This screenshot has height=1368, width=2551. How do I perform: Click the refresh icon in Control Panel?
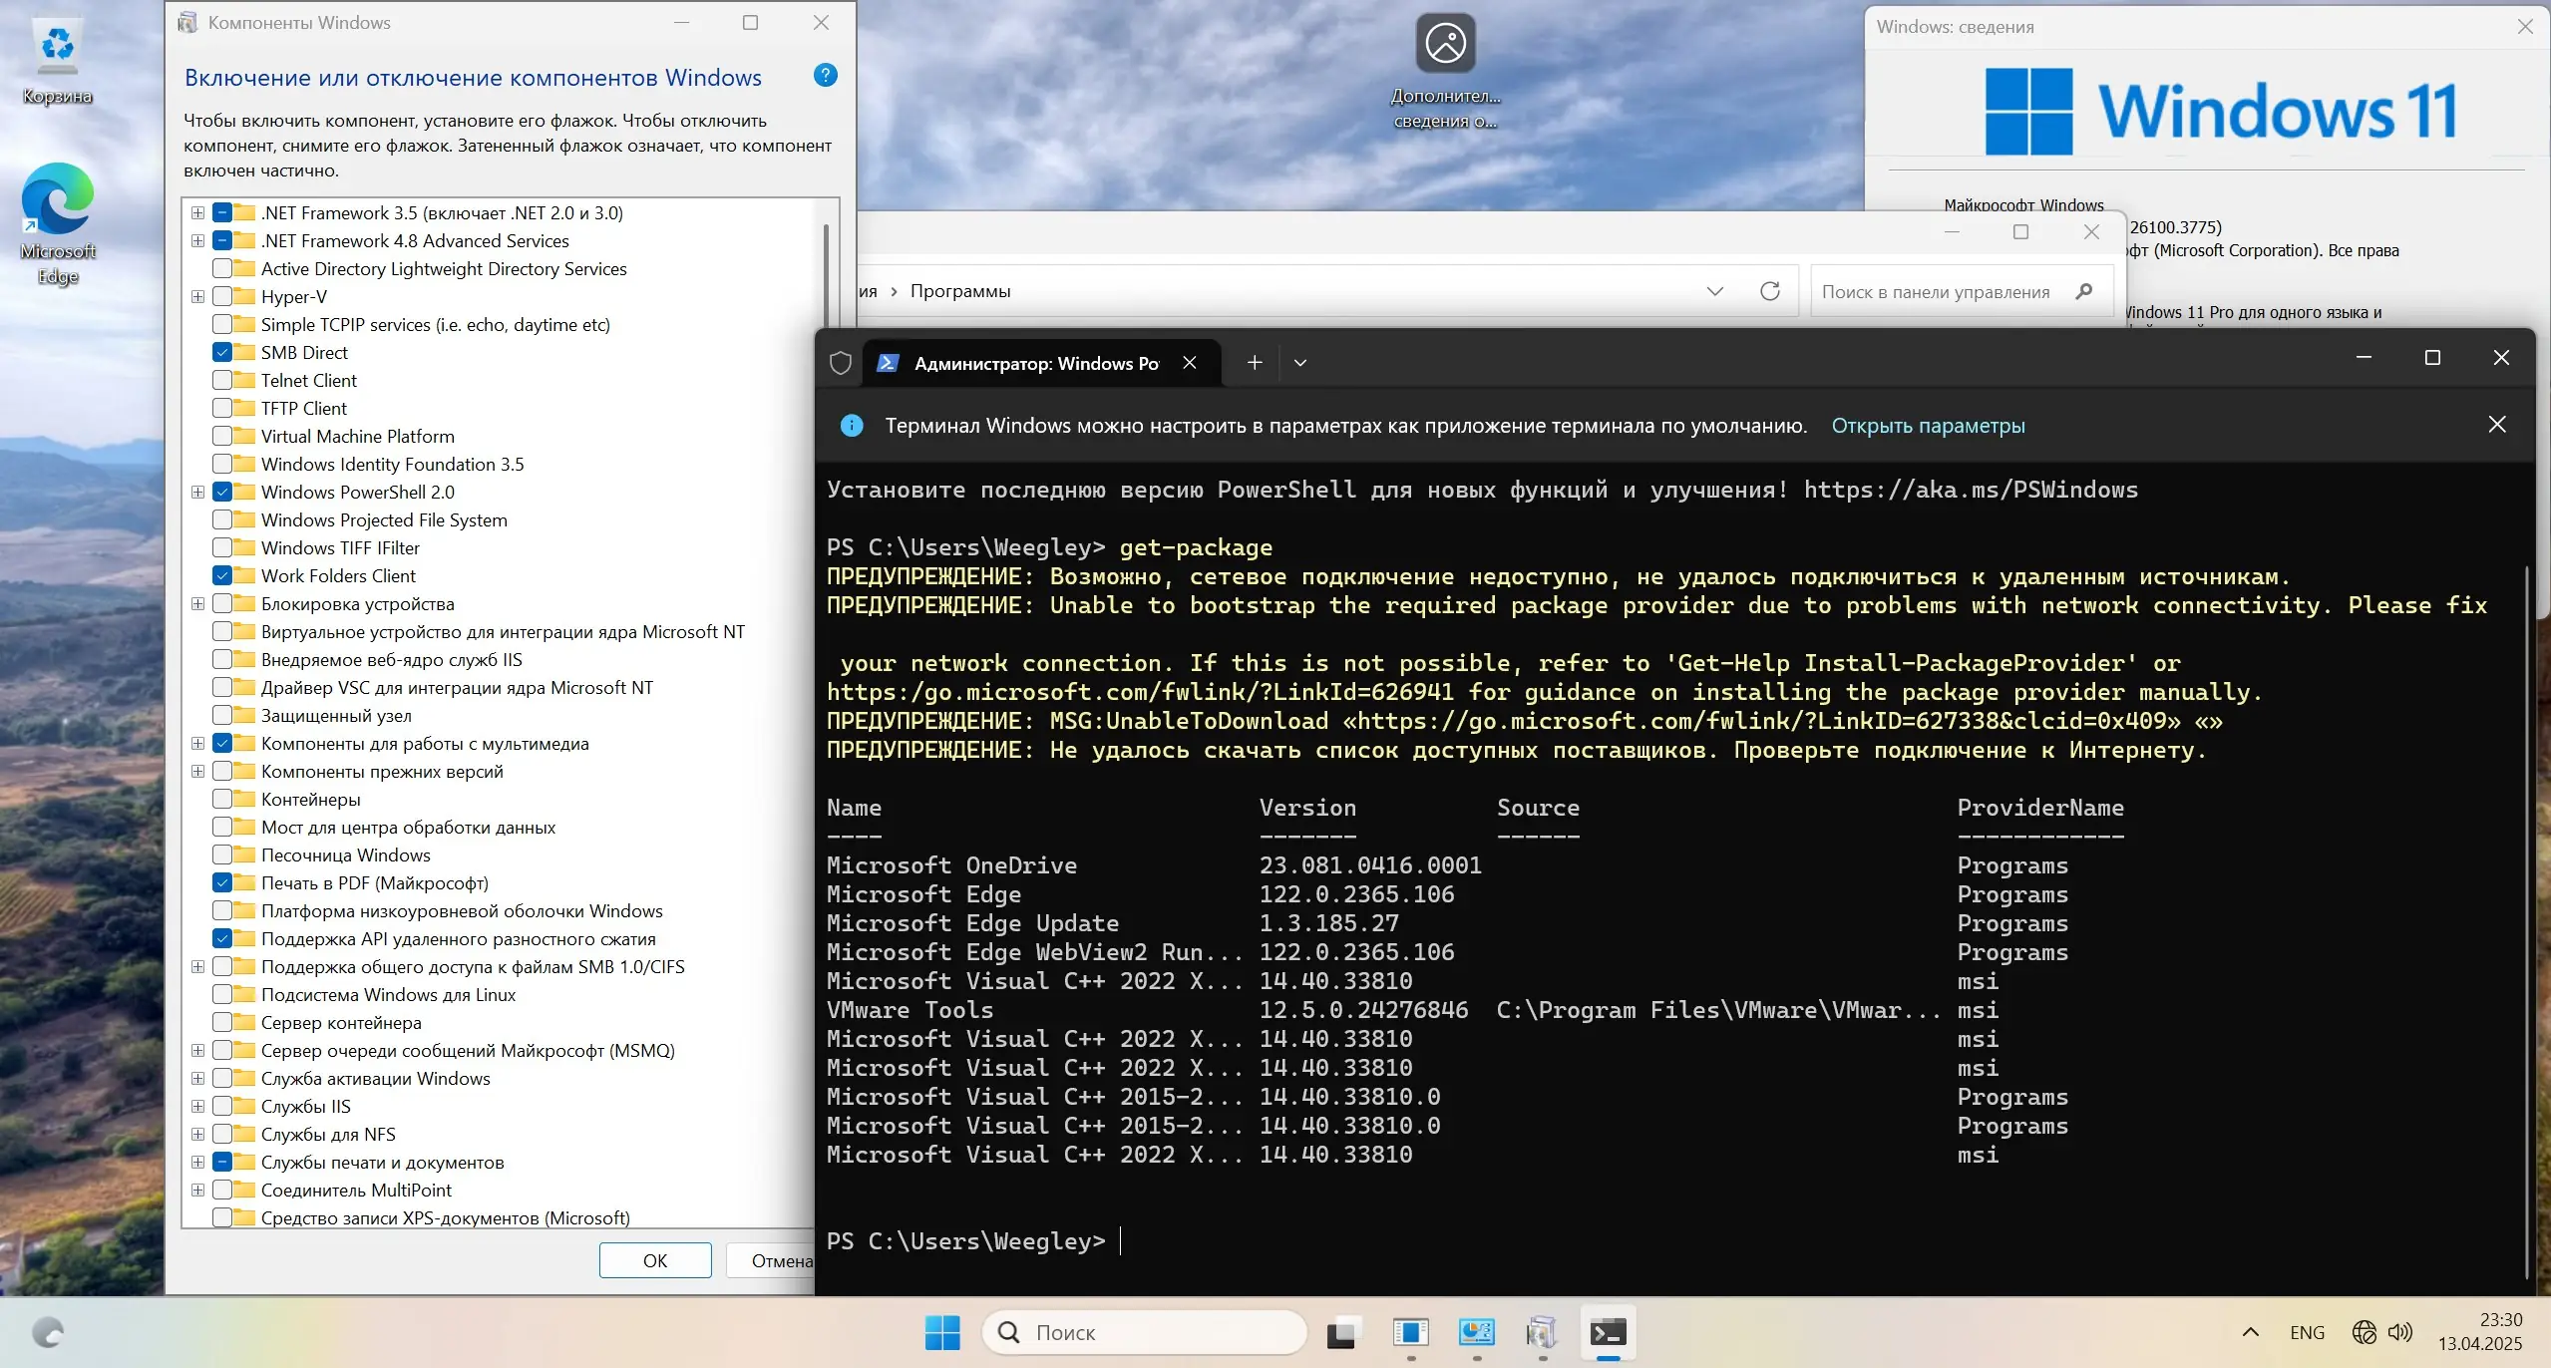click(x=1769, y=290)
